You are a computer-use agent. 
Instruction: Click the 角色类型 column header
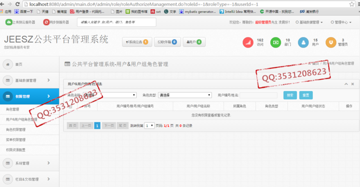pos(272,106)
